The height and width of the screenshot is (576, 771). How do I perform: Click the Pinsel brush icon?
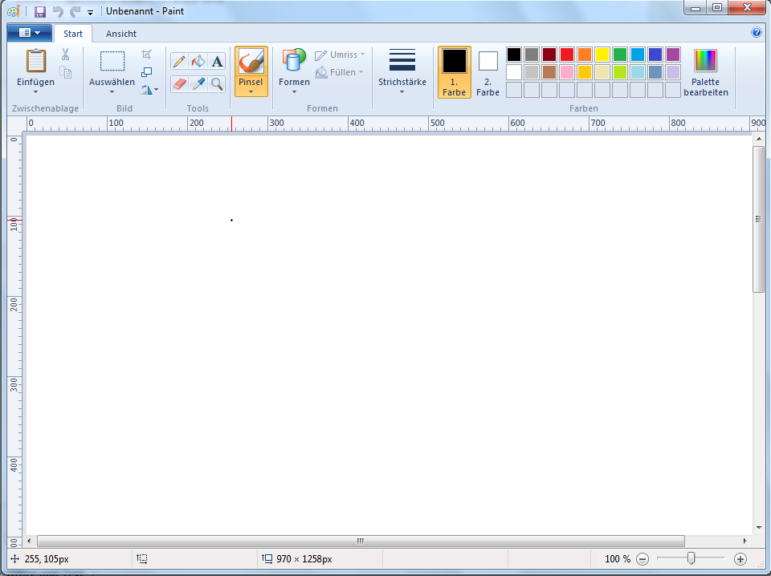click(x=251, y=62)
